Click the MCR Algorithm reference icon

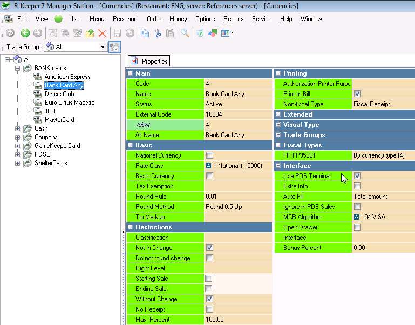pos(357,217)
